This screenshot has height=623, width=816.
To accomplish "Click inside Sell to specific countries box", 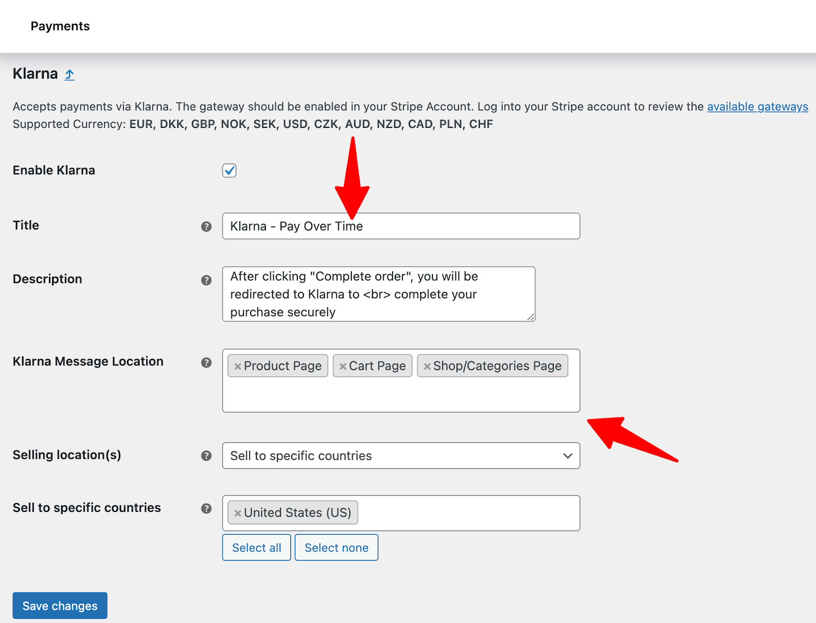I will pyautogui.click(x=468, y=513).
